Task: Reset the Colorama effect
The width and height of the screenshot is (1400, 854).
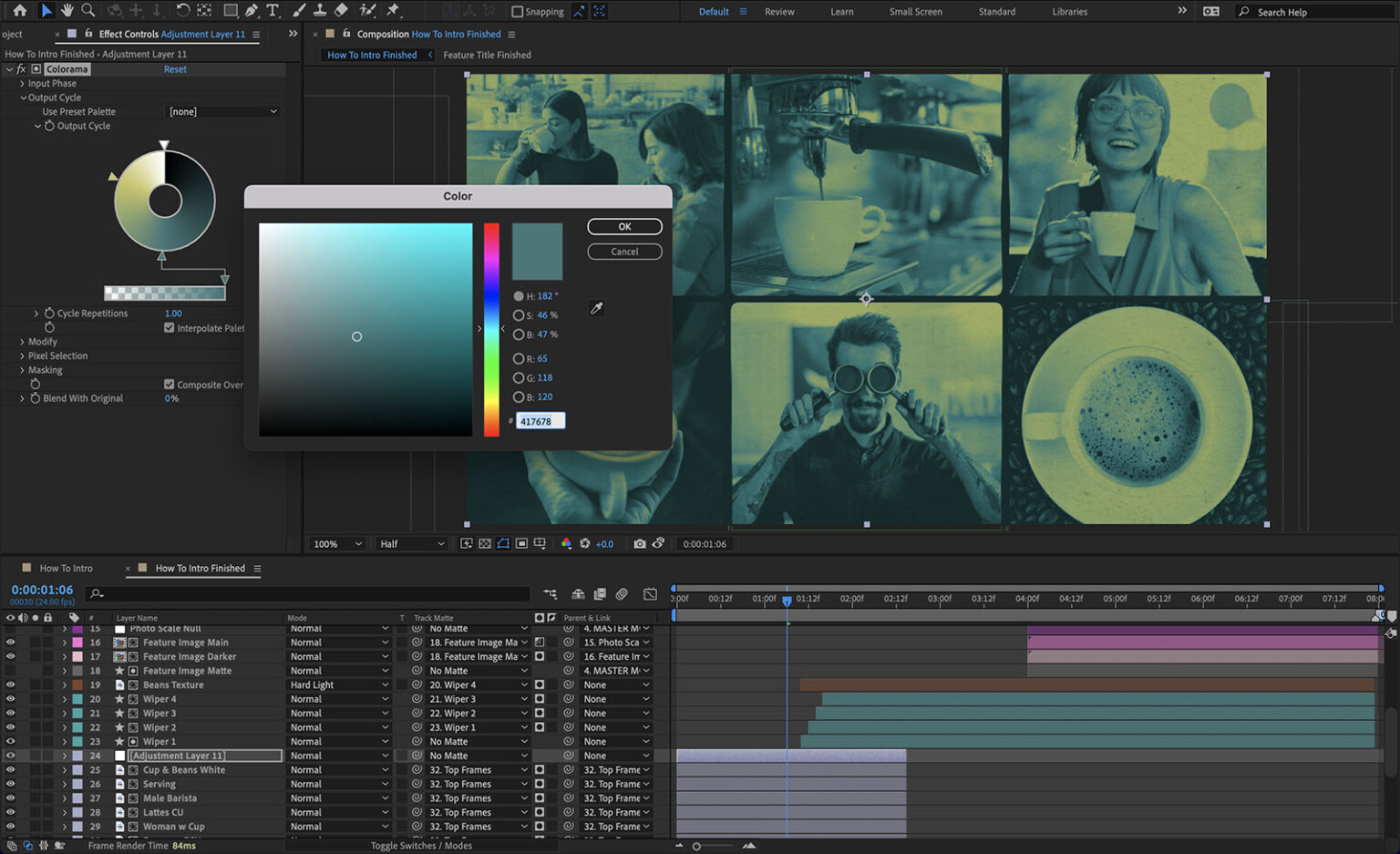Action: [x=175, y=68]
